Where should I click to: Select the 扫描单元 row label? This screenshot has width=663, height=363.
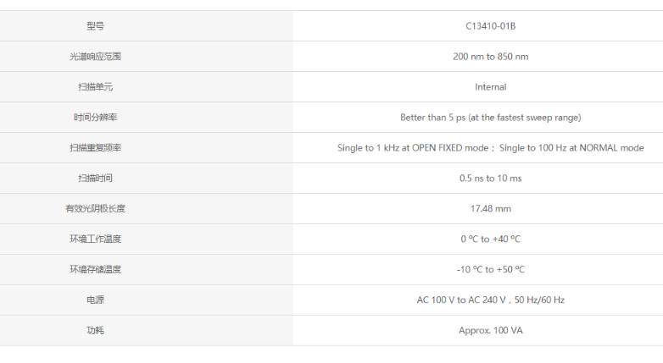pos(95,87)
